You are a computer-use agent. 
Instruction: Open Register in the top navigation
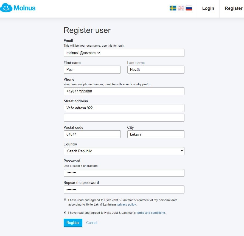[234, 9]
